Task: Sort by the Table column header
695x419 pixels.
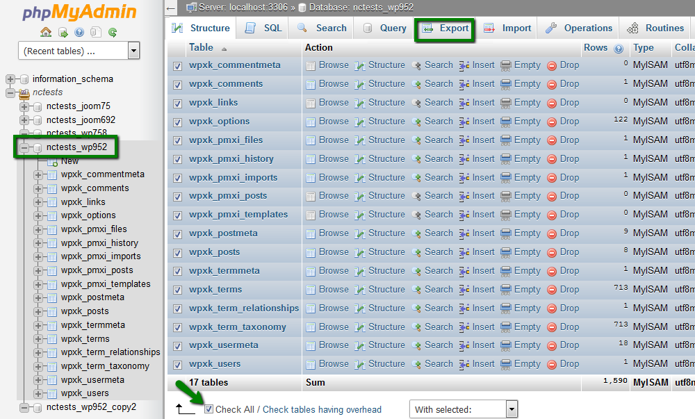Action: 201,48
